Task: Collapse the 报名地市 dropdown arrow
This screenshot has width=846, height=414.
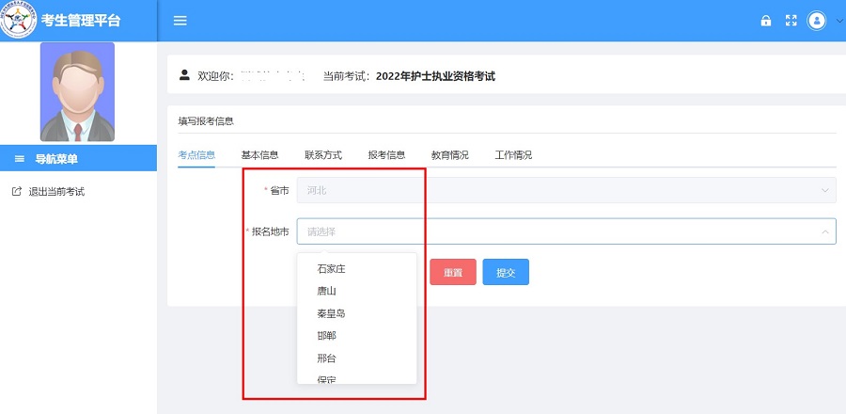Action: (824, 231)
